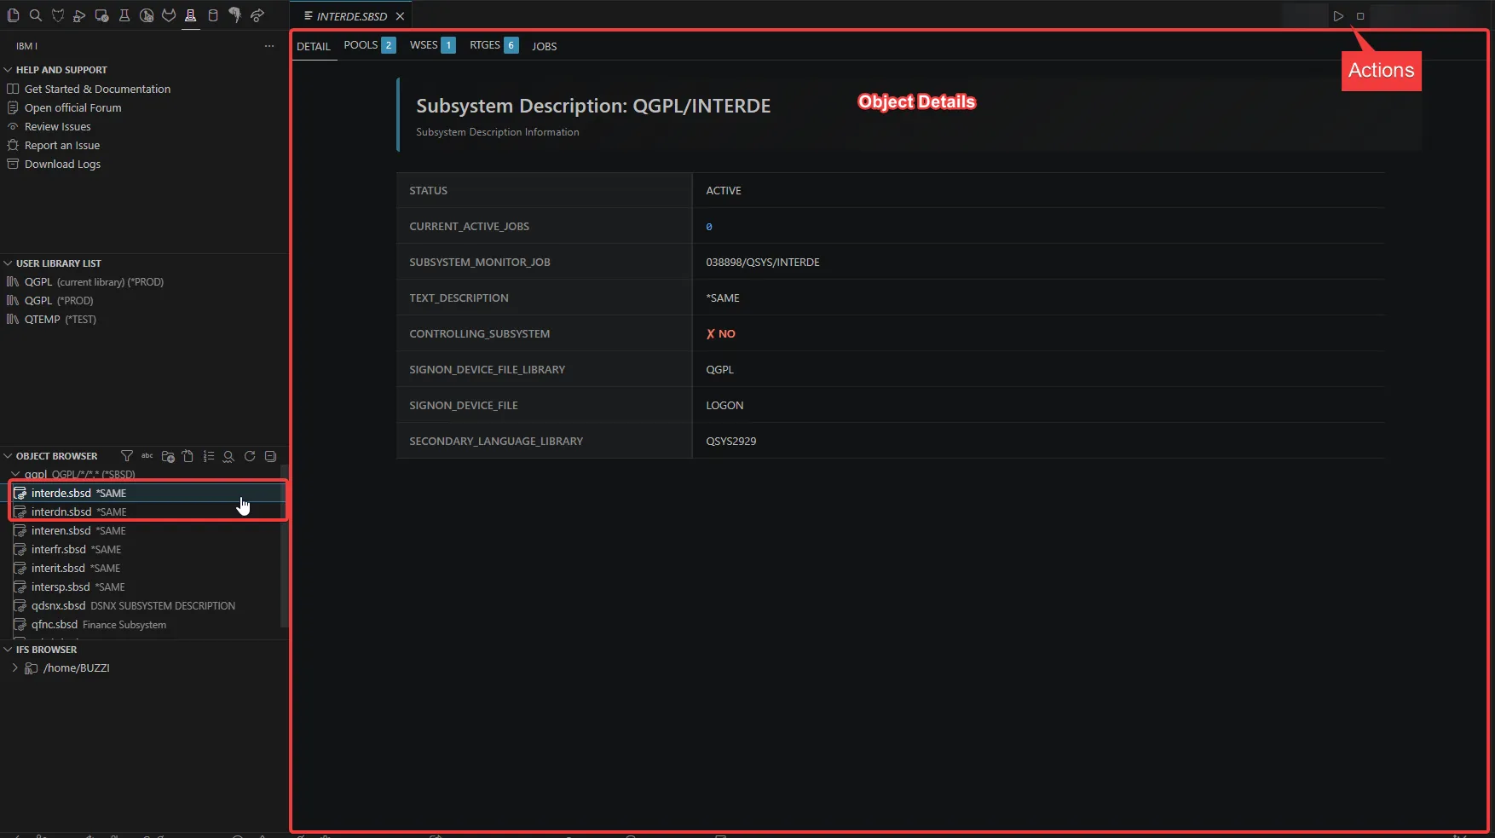Collapse the HELP AND SUPPORT section
The image size is (1495, 838).
click(x=9, y=70)
